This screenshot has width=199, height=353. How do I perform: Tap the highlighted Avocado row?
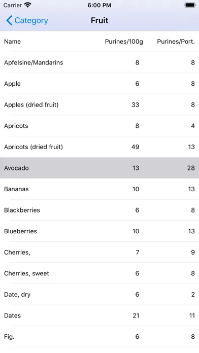pos(99,168)
